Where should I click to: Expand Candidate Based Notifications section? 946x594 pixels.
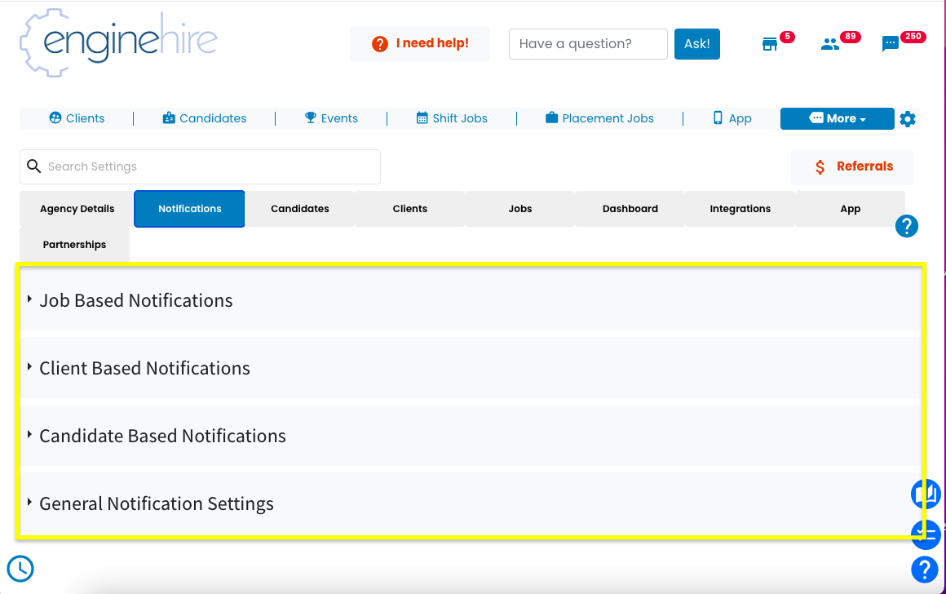pos(471,435)
